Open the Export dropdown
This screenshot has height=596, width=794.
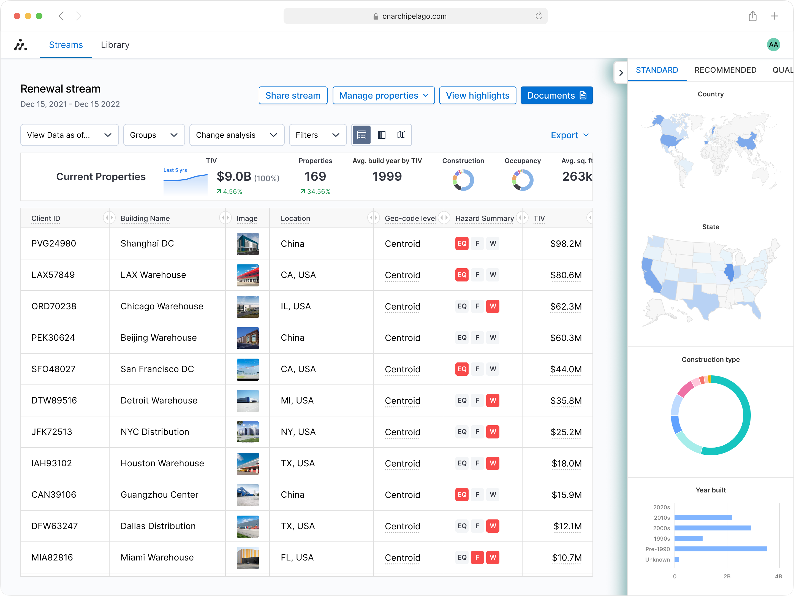570,135
